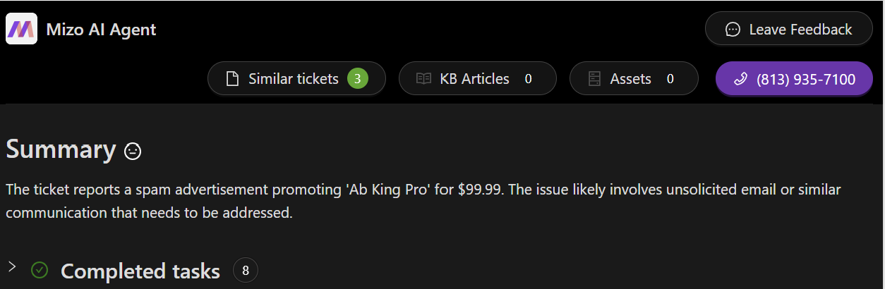Viewport: 885px width, 289px height.
Task: Click the green checkmark circle icon
Action: coord(40,270)
